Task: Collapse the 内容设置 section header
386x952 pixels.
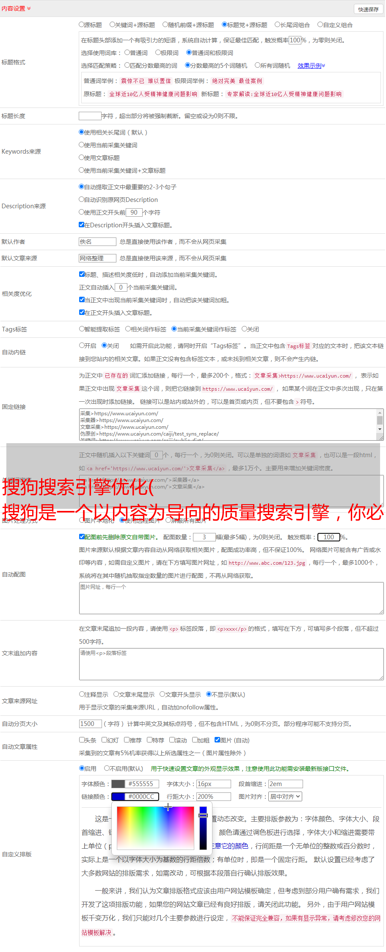Action: tap(16, 8)
